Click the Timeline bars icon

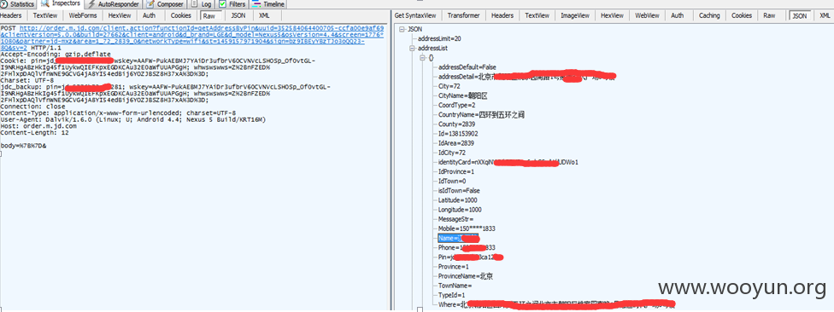tap(257, 3)
